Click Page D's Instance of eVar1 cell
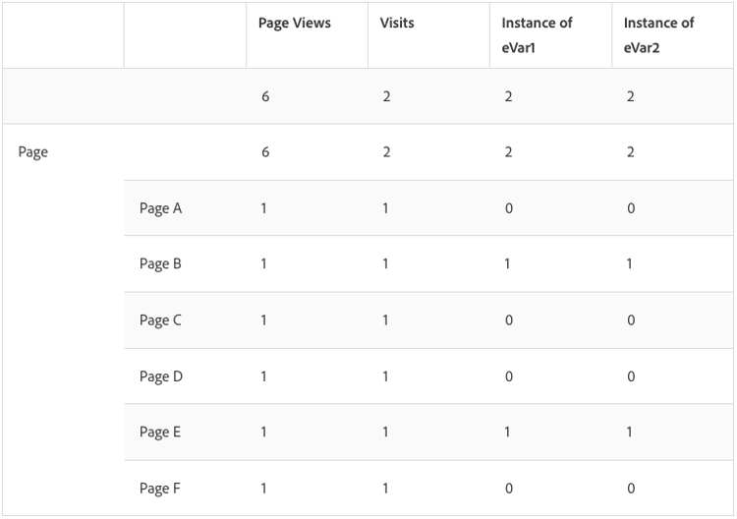Viewport: 737px width, 519px height. pyautogui.click(x=508, y=376)
